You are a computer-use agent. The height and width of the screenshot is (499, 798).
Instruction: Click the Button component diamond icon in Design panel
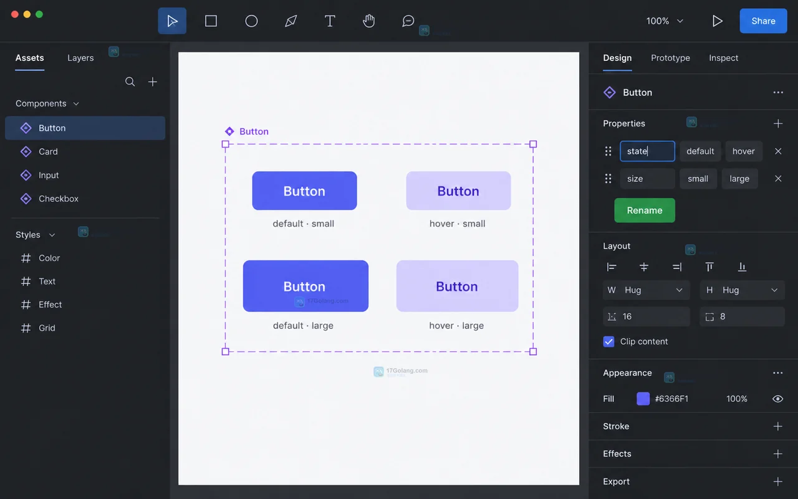[610, 92]
